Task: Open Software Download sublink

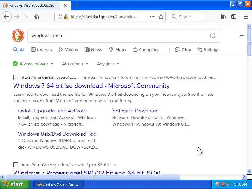Action: pyautogui.click(x=135, y=111)
